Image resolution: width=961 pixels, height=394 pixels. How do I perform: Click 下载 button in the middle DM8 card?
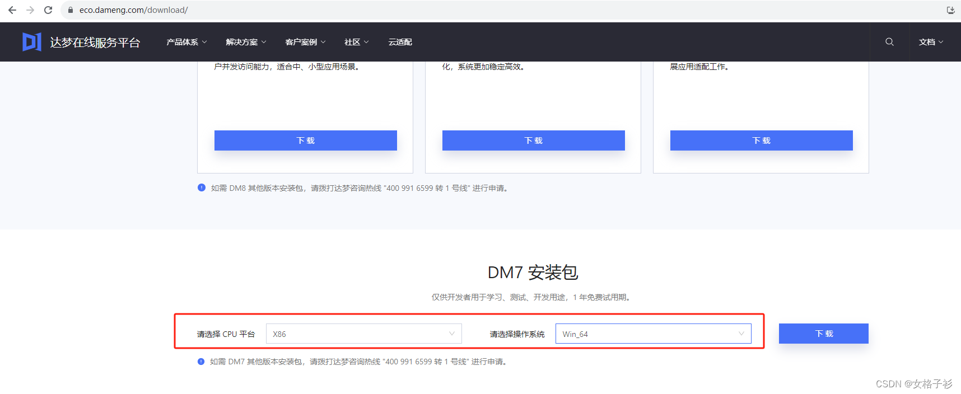pos(534,140)
